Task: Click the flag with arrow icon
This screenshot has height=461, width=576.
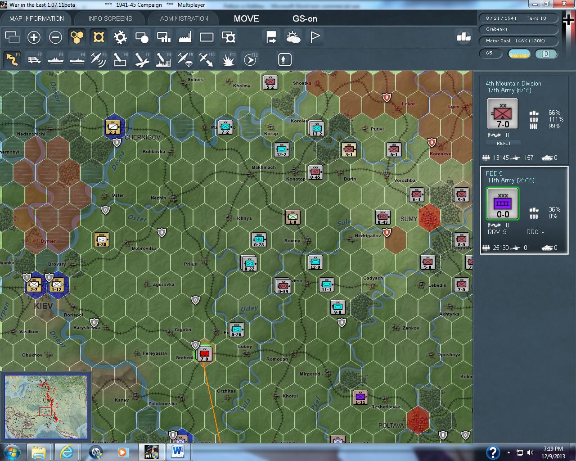Action: pos(271,37)
